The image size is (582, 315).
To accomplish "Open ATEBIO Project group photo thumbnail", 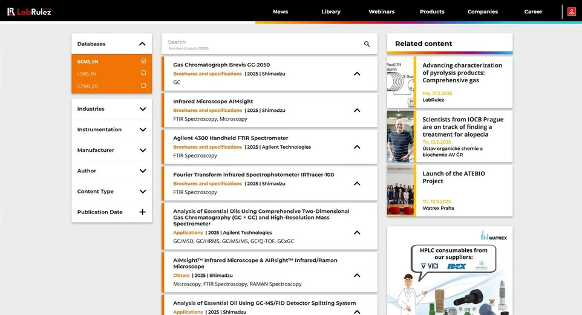I will pos(400,190).
